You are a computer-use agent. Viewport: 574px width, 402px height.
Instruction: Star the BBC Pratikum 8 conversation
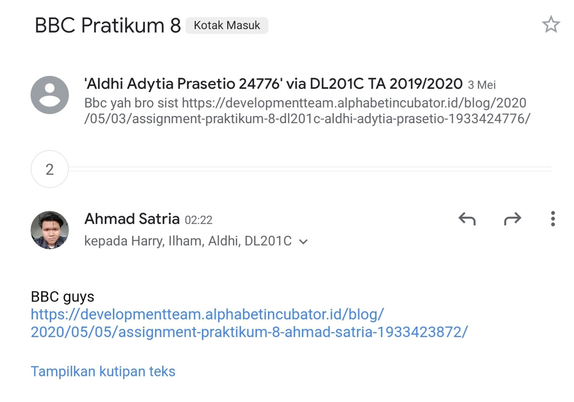(x=550, y=25)
